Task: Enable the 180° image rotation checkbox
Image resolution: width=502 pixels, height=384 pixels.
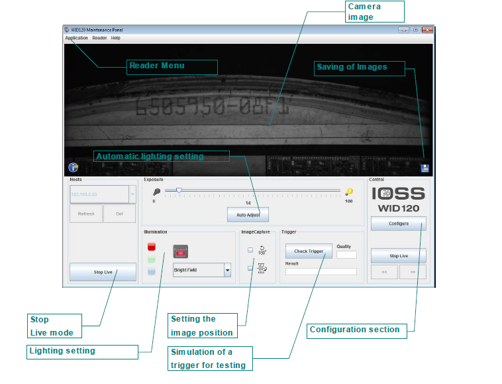Action: [250, 249]
